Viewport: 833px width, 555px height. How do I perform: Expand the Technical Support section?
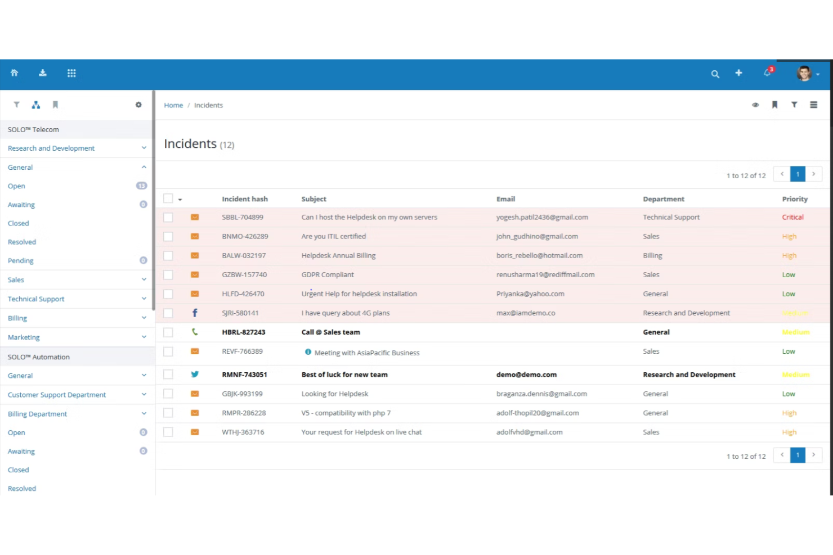[x=144, y=299]
